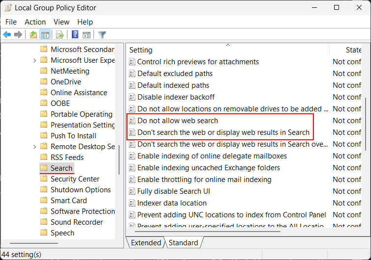Click the Export List toolbar icon
Image resolution: width=371 pixels, height=260 pixels.
(60, 34)
